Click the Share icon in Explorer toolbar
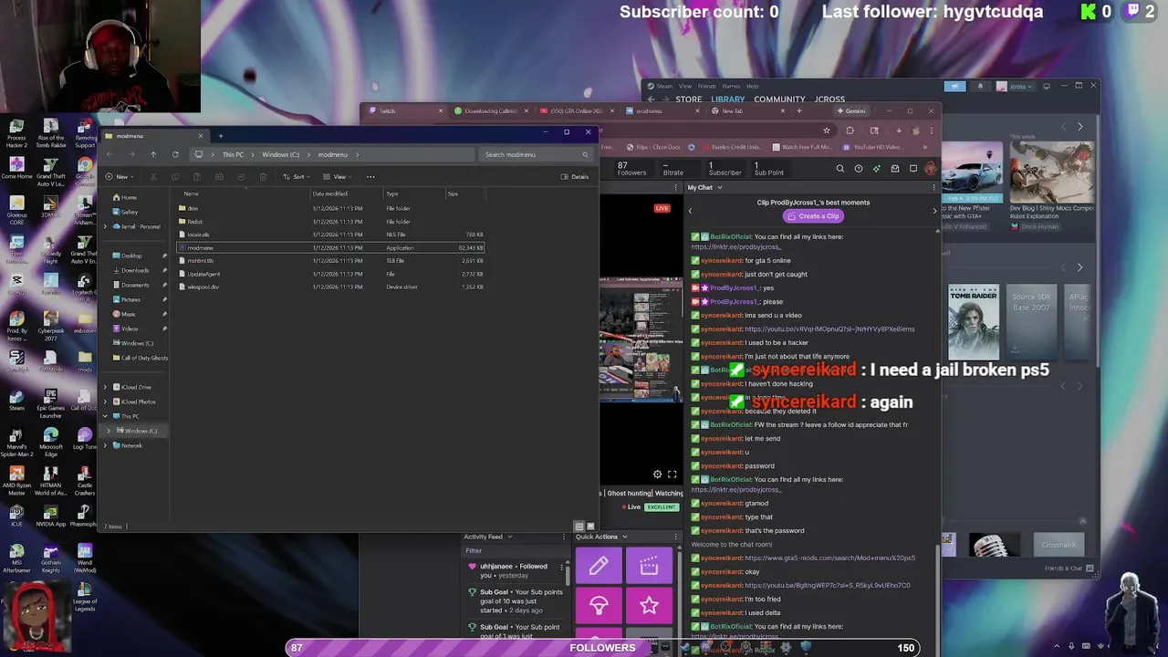This screenshot has width=1168, height=657. pyautogui.click(x=240, y=176)
